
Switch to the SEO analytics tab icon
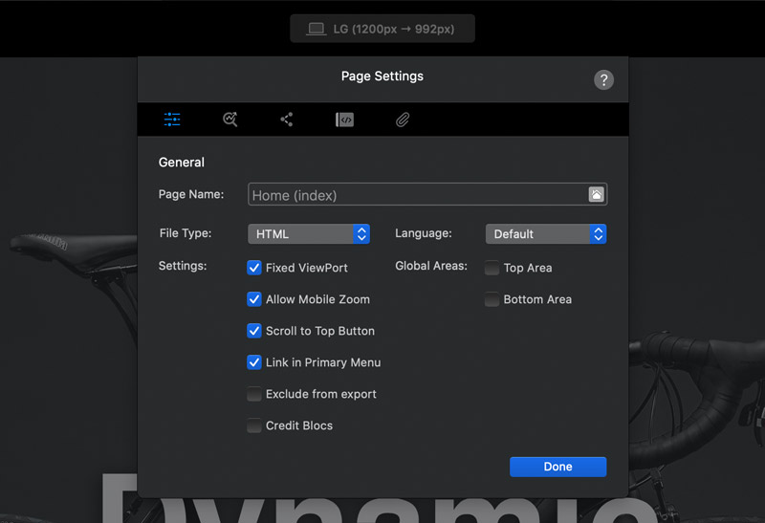[x=229, y=120]
